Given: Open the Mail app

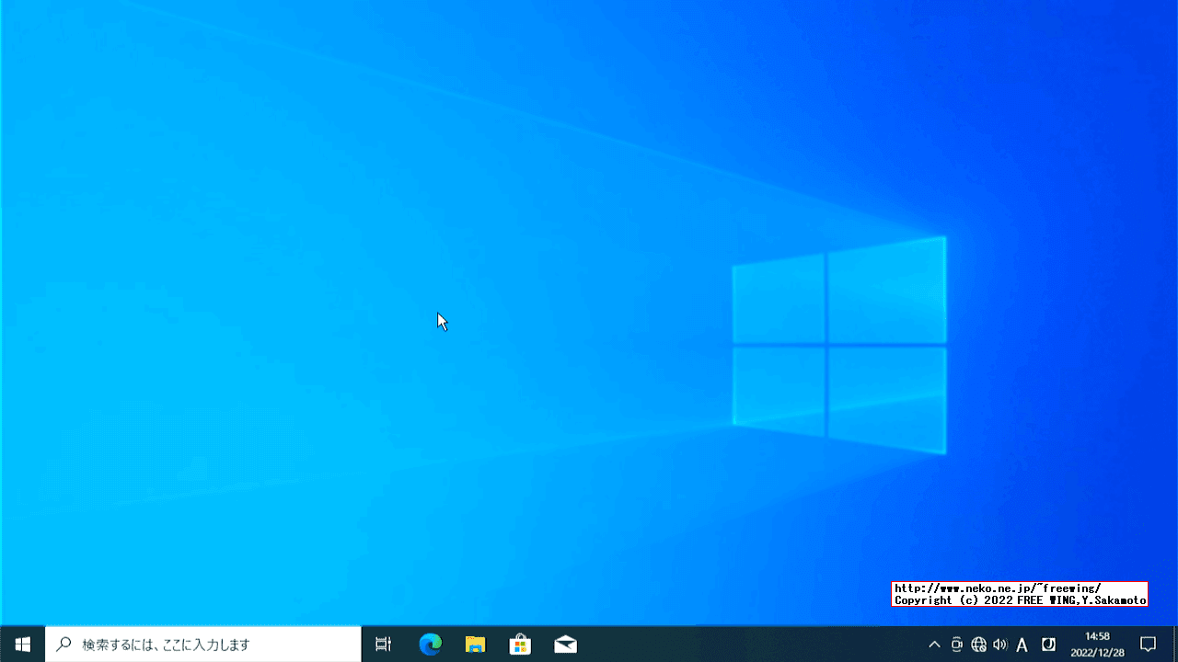Looking at the screenshot, I should point(565,645).
